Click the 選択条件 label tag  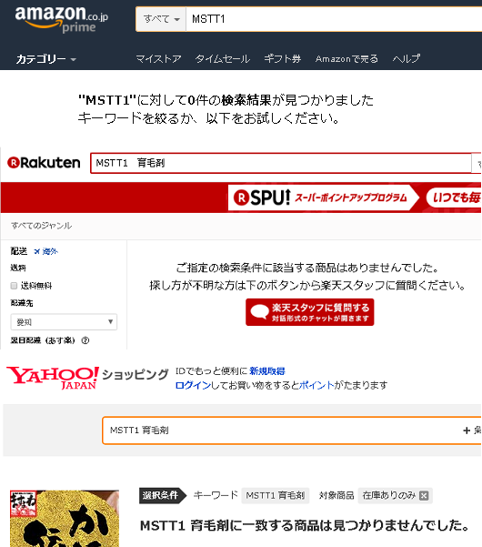click(163, 495)
